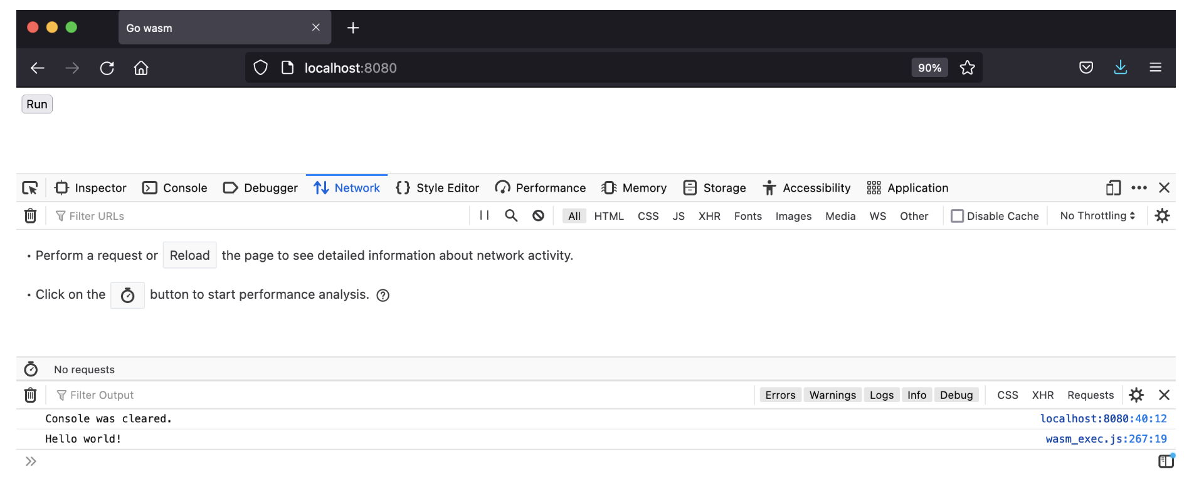Bookmark this page with the star icon

967,68
